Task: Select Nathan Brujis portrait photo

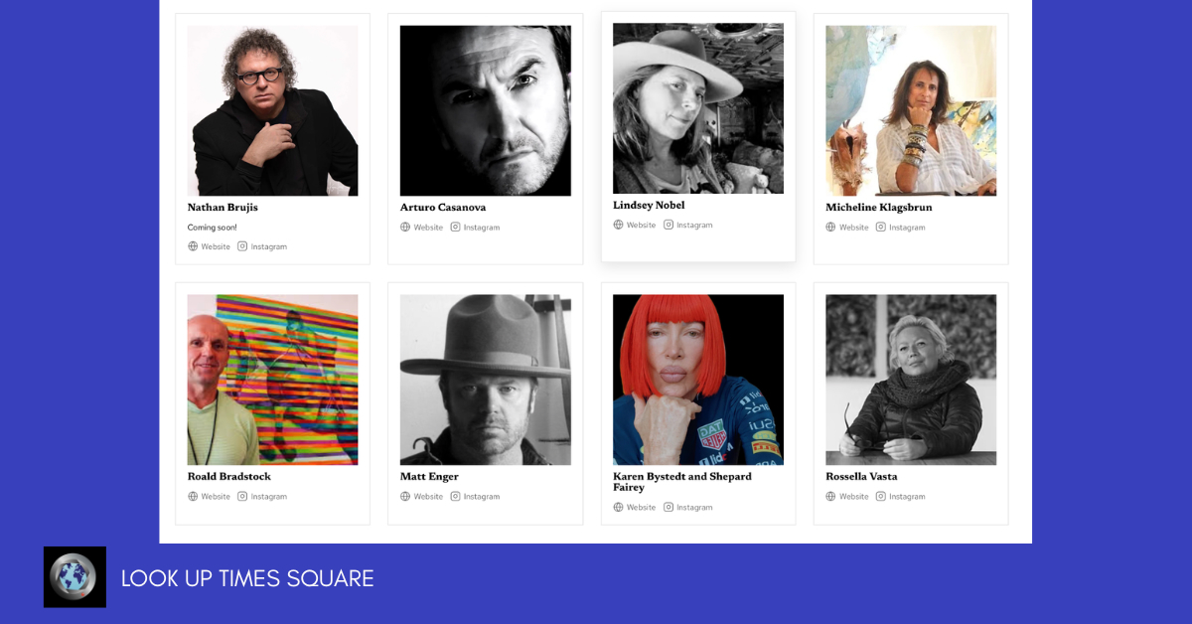Action: point(272,110)
